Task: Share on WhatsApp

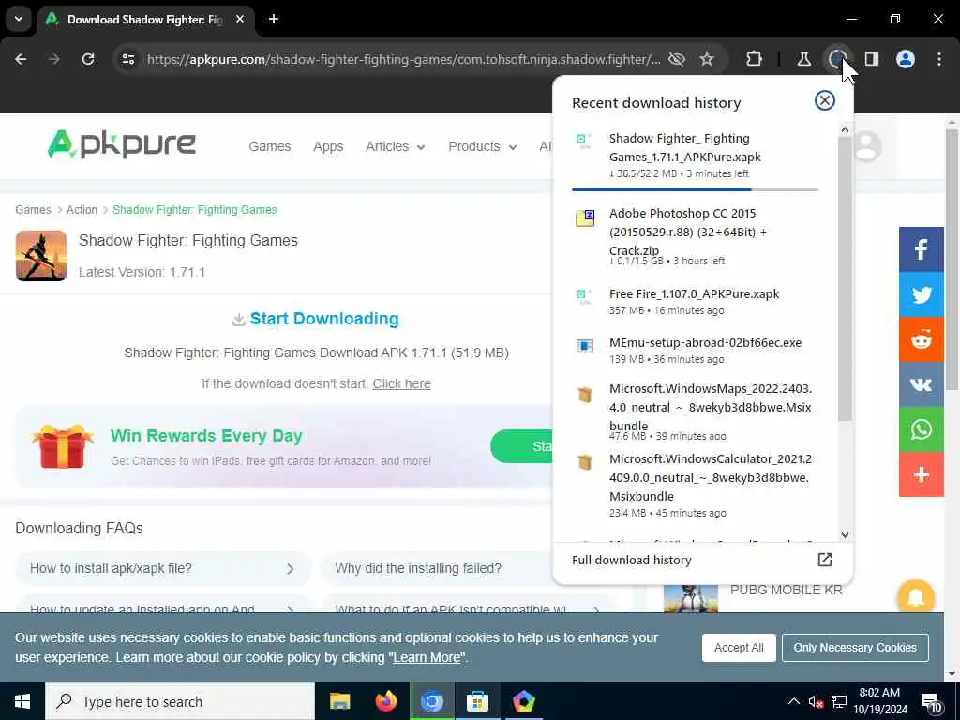Action: [x=921, y=429]
